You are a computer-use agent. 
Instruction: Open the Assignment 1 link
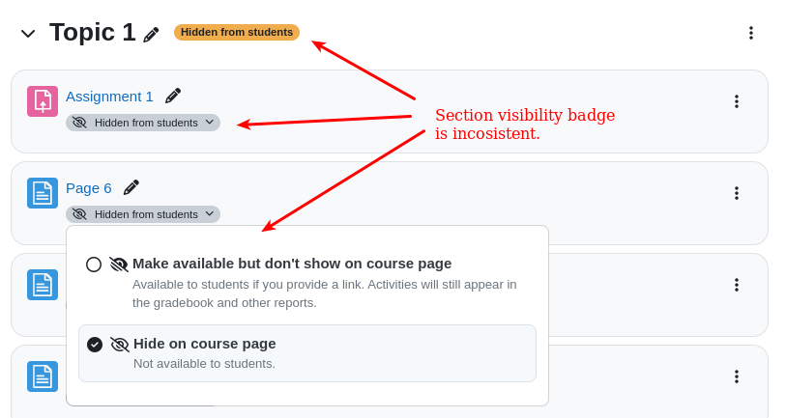point(109,97)
